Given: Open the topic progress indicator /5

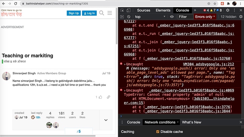Looking at the screenshot, I should coord(79,131).
